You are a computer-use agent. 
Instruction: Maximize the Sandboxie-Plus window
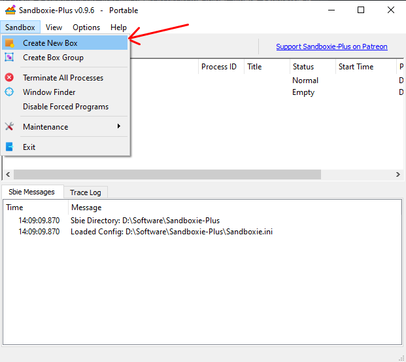pos(361,10)
